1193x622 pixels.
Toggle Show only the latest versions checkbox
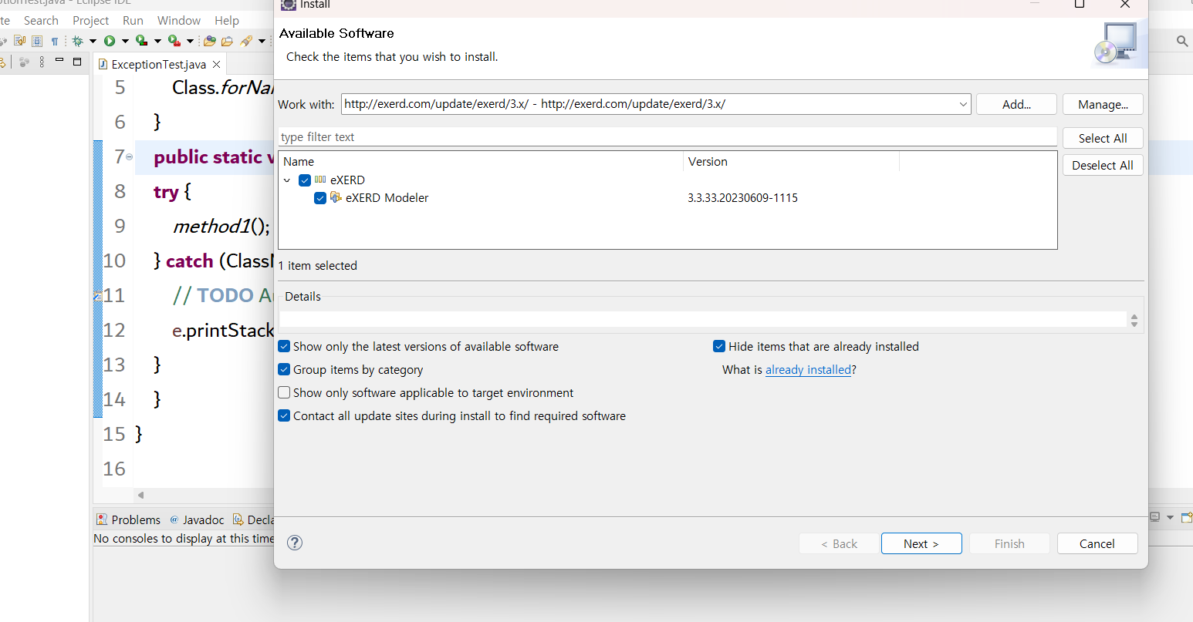(284, 347)
